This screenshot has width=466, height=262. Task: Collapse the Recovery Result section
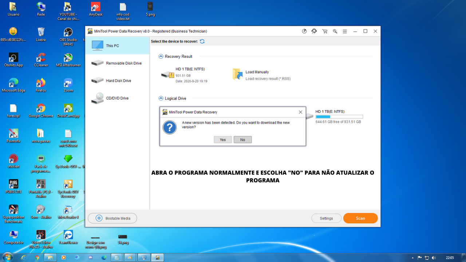point(161,56)
